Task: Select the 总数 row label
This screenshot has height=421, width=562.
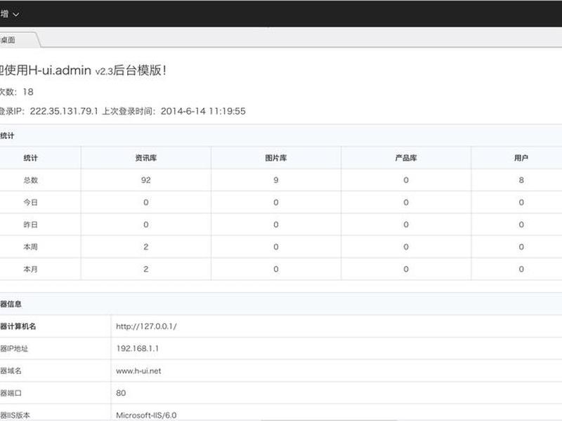Action: click(30, 180)
